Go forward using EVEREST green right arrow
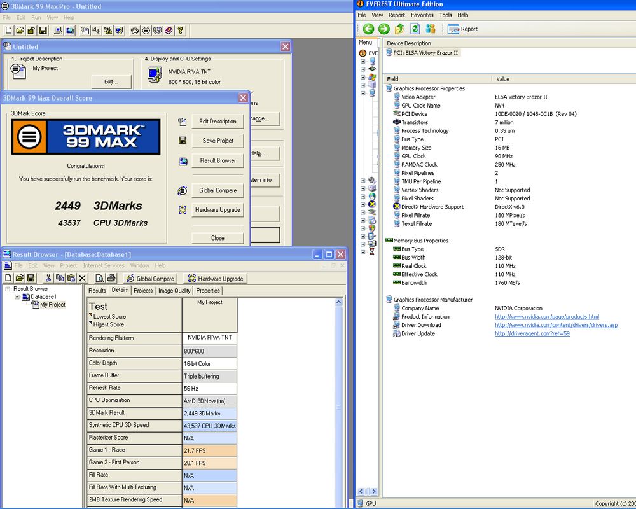Image resolution: width=636 pixels, height=509 pixels. click(384, 29)
